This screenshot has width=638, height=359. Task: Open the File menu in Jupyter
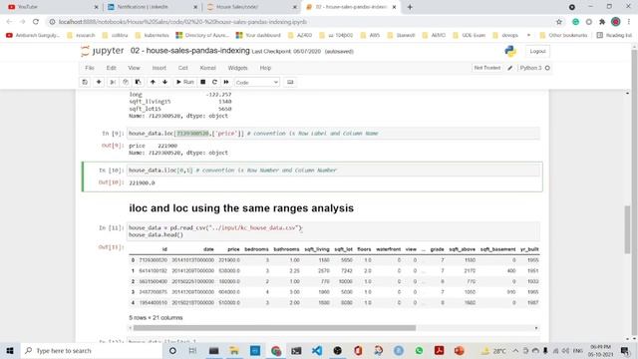(x=90, y=68)
